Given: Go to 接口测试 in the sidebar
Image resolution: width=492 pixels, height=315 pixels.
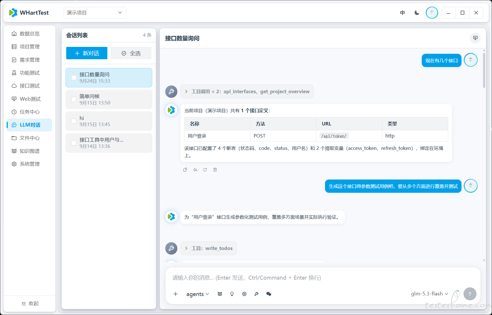Looking at the screenshot, I should pos(29,86).
